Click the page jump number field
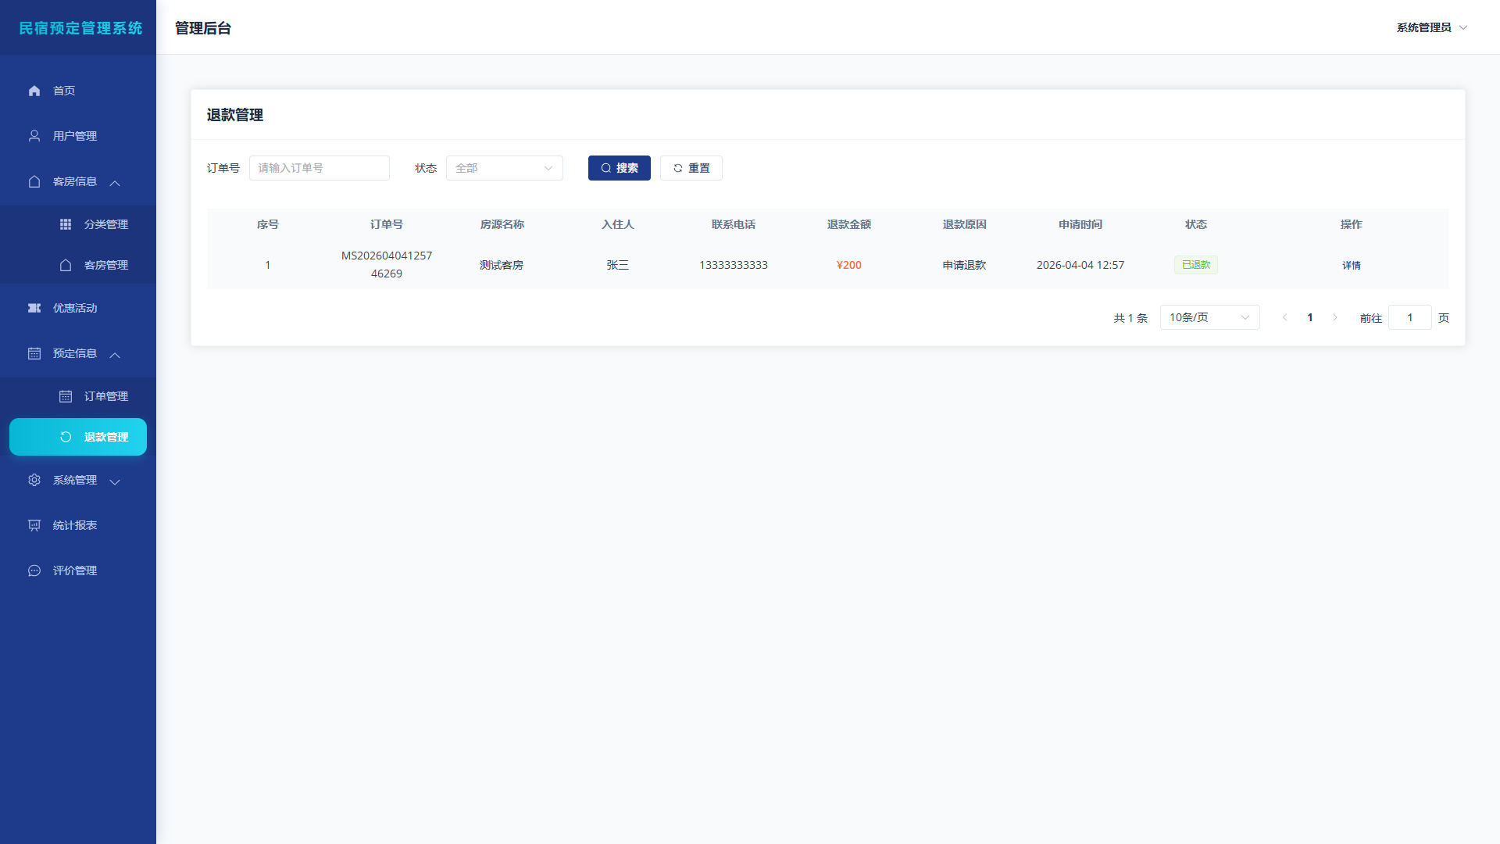Image resolution: width=1500 pixels, height=844 pixels. [1410, 317]
